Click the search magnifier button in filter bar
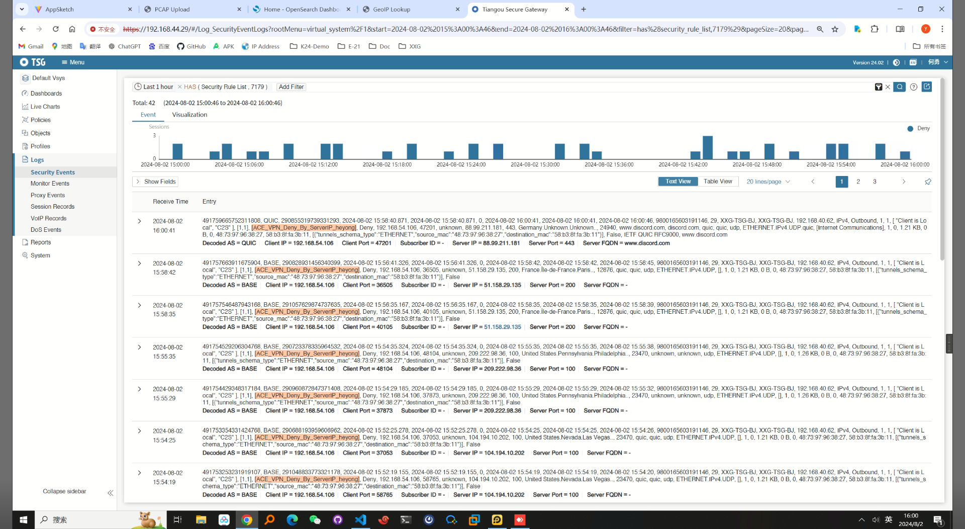 pos(900,87)
